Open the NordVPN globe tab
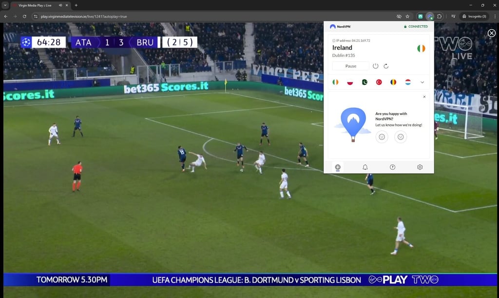Image resolution: width=499 pixels, height=298 pixels. pyautogui.click(x=338, y=167)
